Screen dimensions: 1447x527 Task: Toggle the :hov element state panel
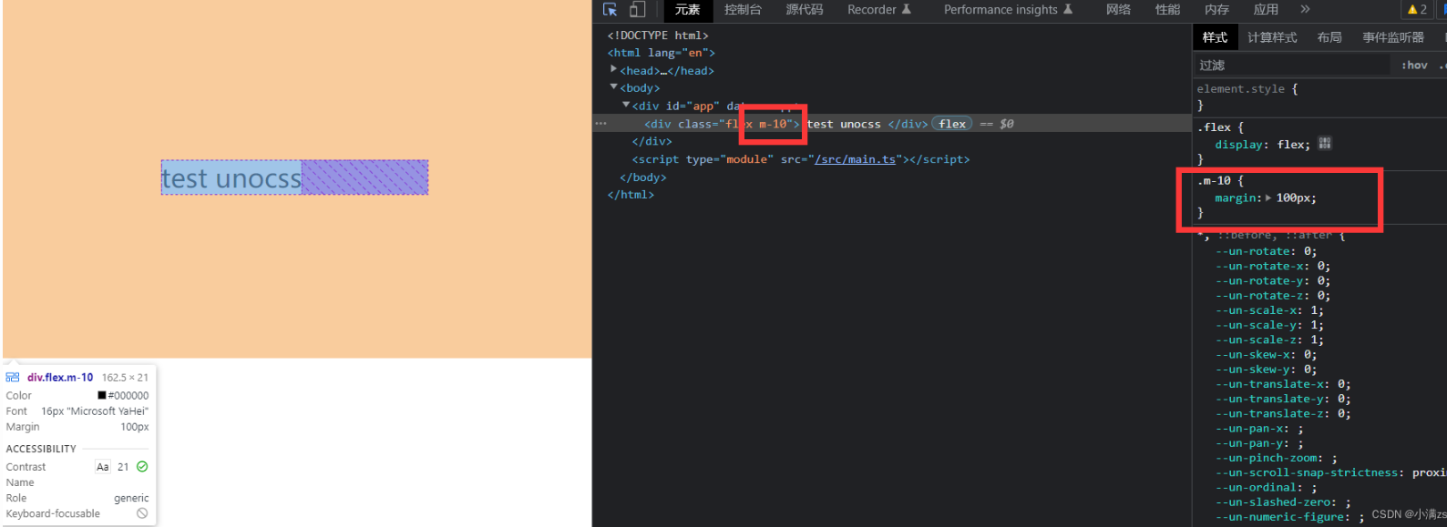(x=1414, y=66)
